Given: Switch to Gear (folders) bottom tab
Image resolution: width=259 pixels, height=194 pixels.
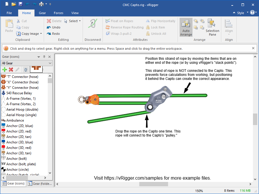Looking at the screenshot, I should 40,184.
